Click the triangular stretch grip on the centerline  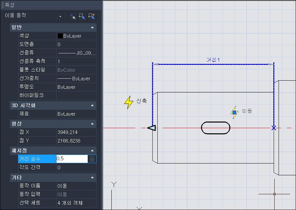(151, 128)
